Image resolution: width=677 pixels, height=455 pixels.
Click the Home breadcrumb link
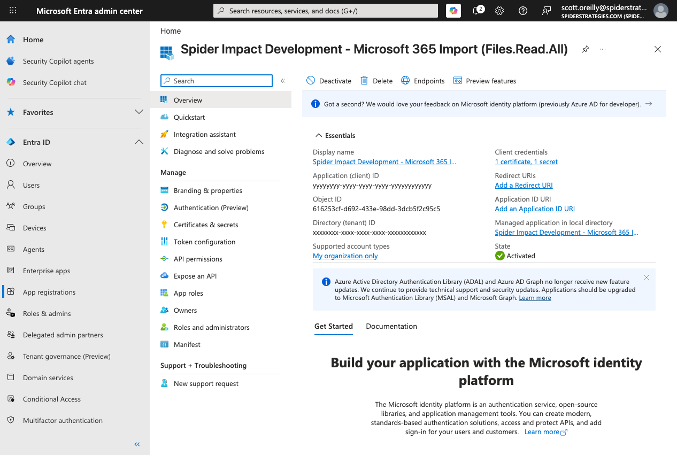click(171, 31)
